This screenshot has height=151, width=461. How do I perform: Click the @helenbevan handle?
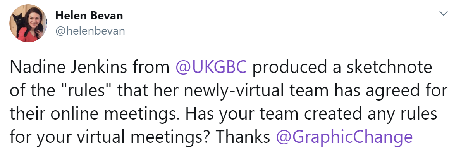pos(90,31)
